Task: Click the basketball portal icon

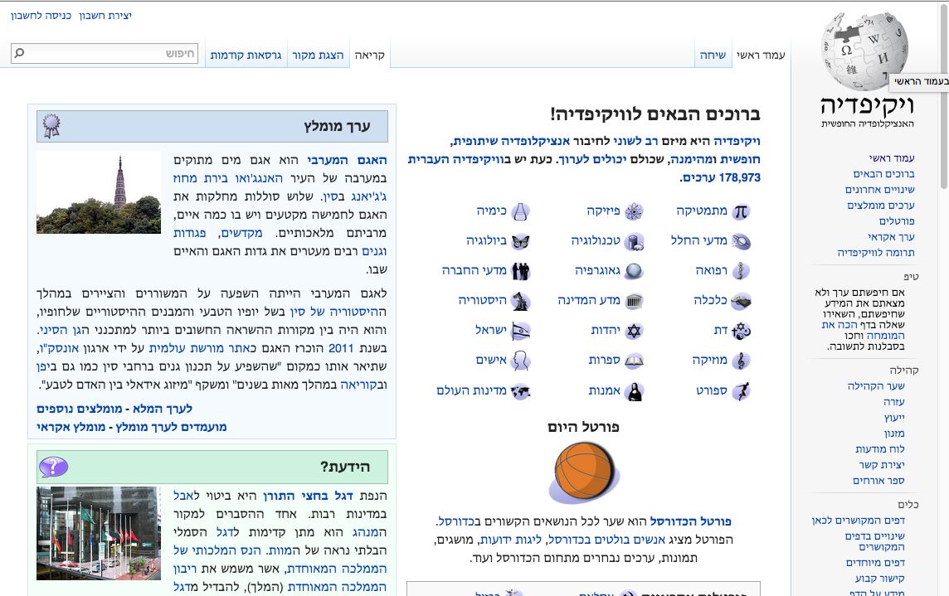Action: tap(583, 472)
